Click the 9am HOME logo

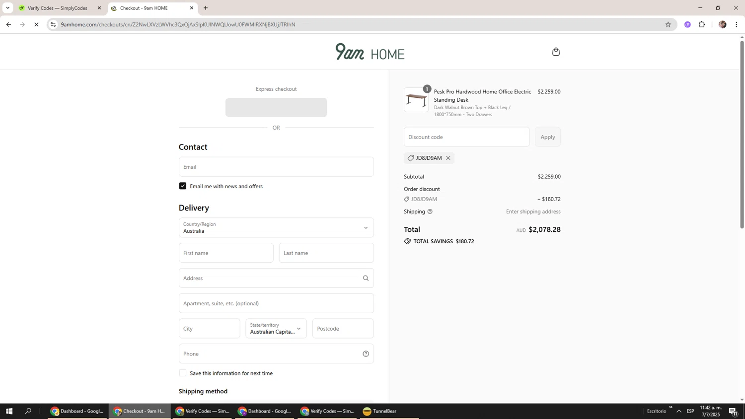coord(370,52)
